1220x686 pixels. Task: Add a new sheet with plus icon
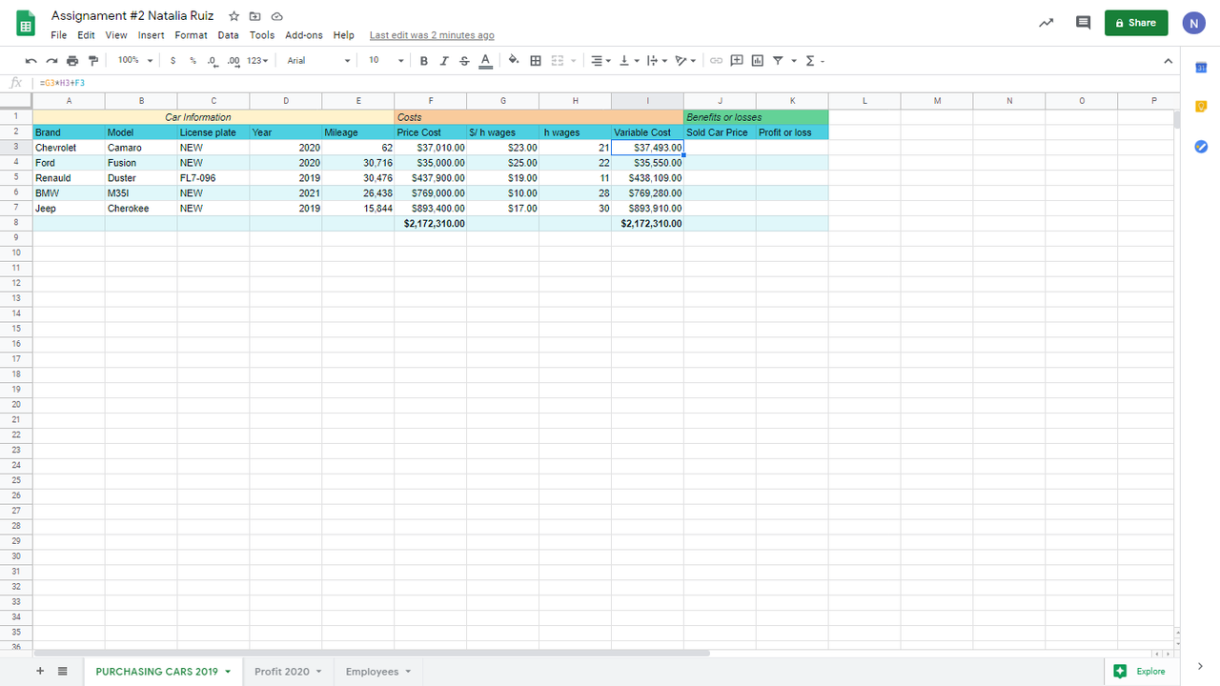pyautogui.click(x=40, y=671)
